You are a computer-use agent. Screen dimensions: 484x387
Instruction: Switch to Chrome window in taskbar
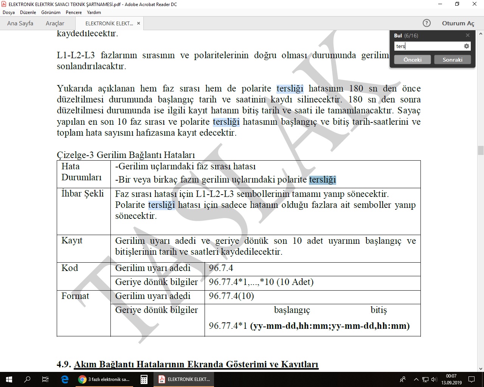tap(104, 379)
